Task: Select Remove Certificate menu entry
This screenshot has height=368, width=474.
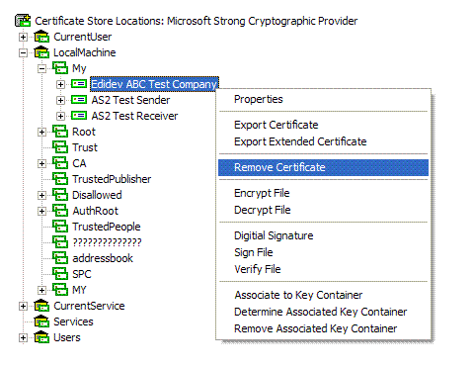Action: pyautogui.click(x=323, y=167)
